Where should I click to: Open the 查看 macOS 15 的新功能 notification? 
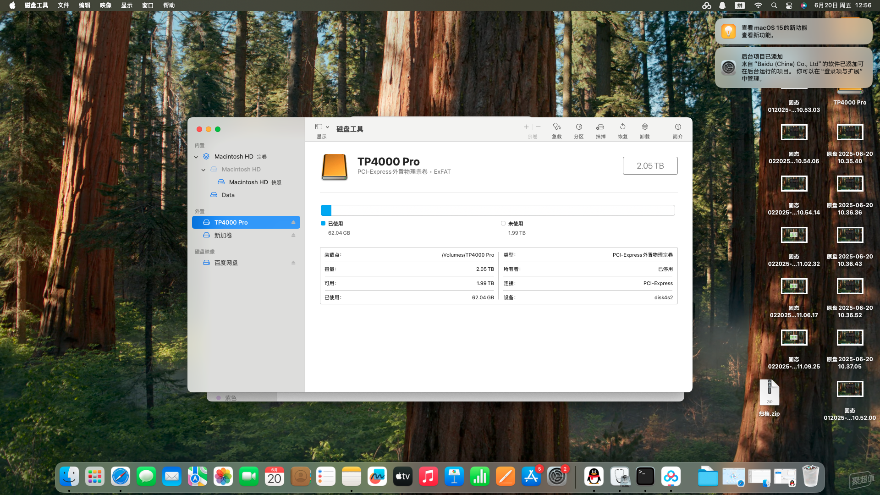pos(793,31)
